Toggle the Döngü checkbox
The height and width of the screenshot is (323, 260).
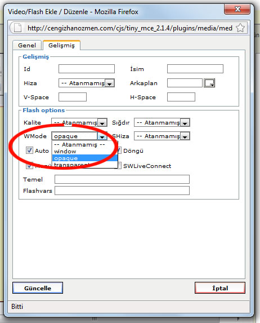(119, 151)
